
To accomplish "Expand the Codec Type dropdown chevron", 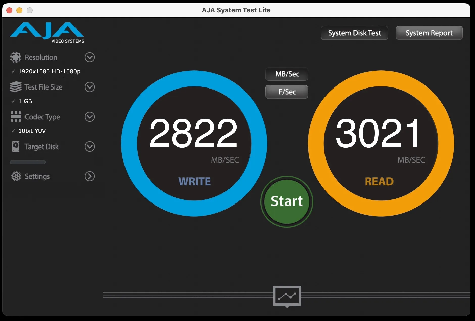I will [89, 117].
